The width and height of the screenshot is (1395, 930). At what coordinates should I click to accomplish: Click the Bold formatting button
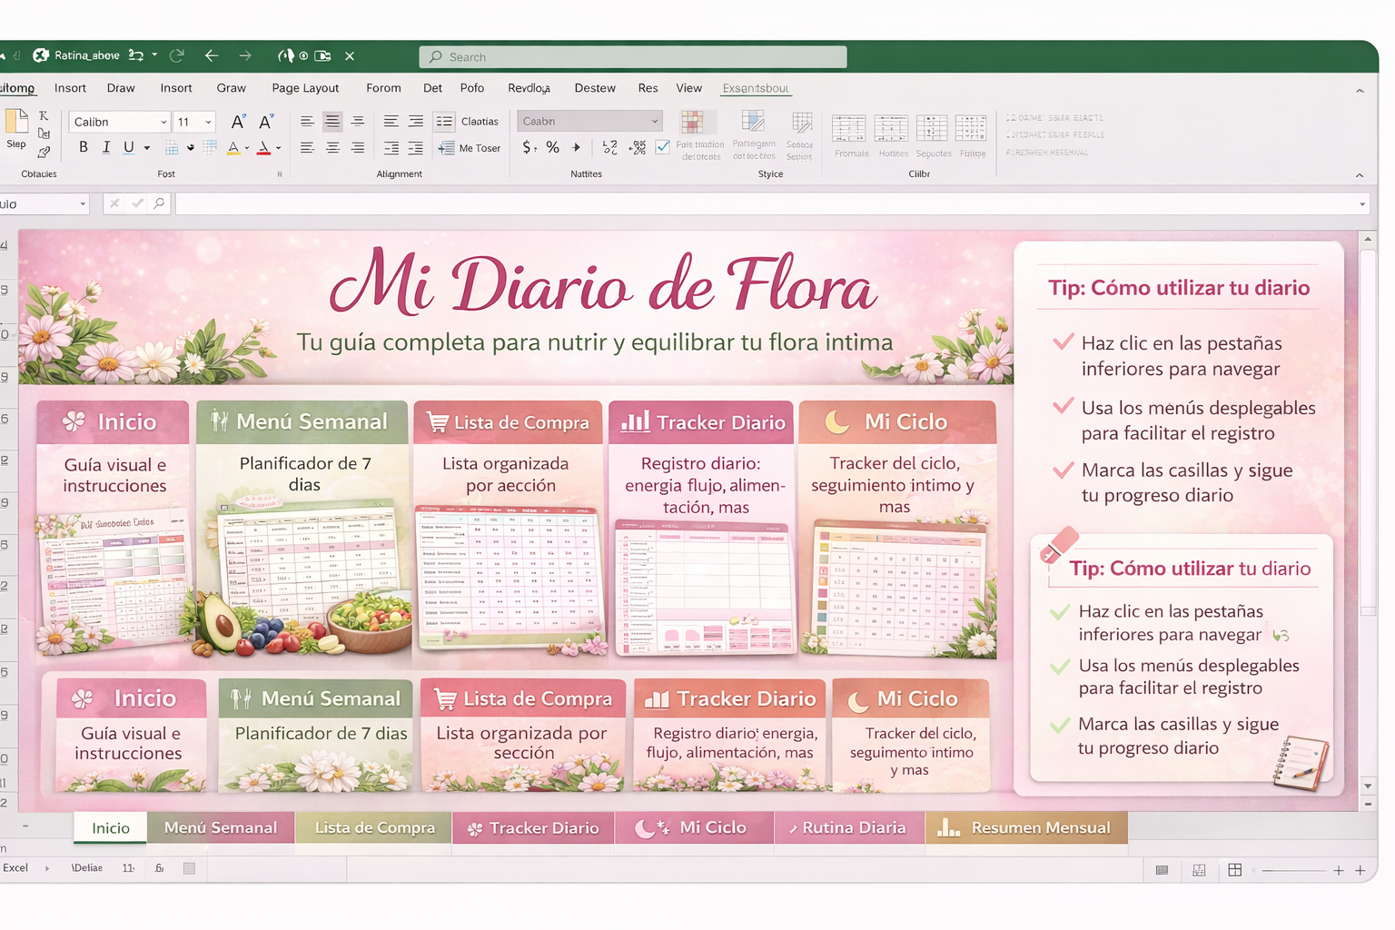pos(84,147)
